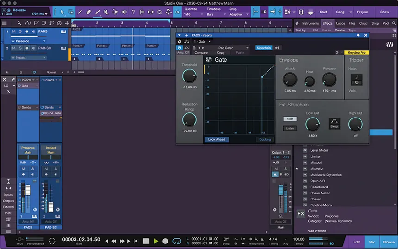Open the Snap Adaptive dropdown
This screenshot has width=398, height=249.
[x=239, y=14]
